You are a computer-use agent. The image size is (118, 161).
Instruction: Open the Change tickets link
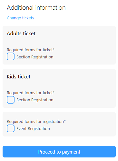[20, 18]
